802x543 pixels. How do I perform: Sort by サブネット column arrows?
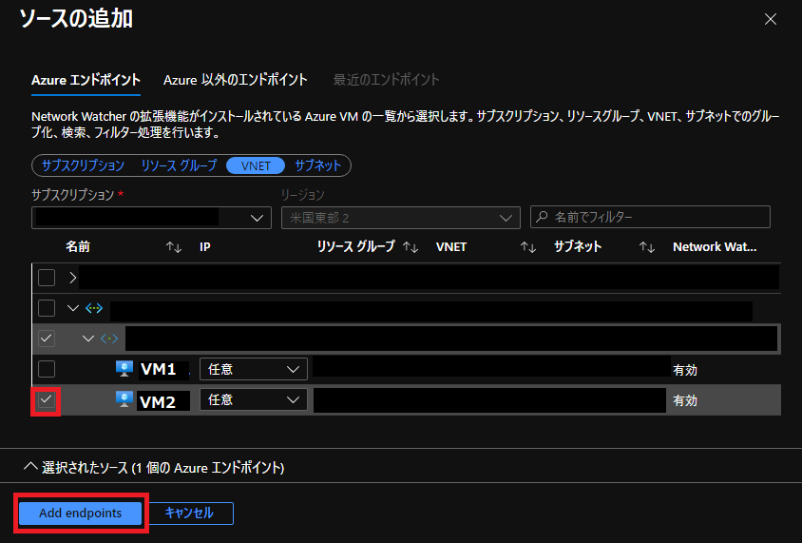(x=646, y=247)
